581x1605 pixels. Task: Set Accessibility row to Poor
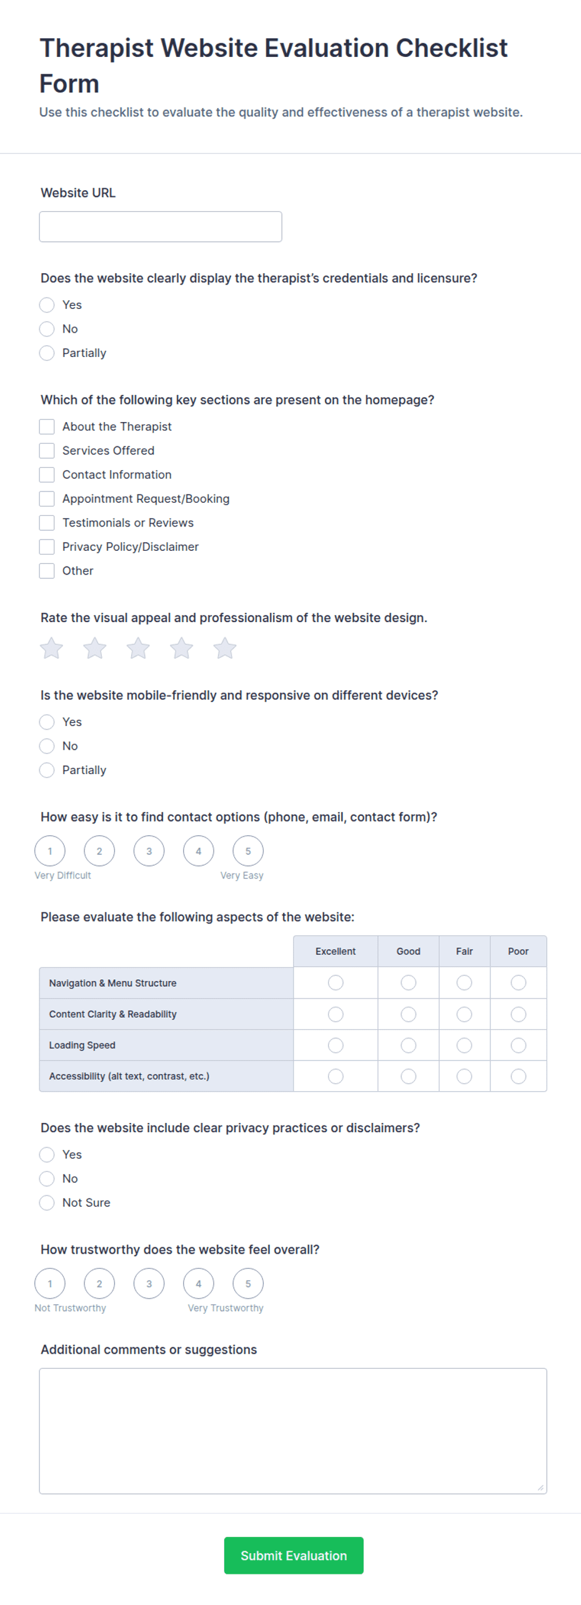pos(519,1075)
